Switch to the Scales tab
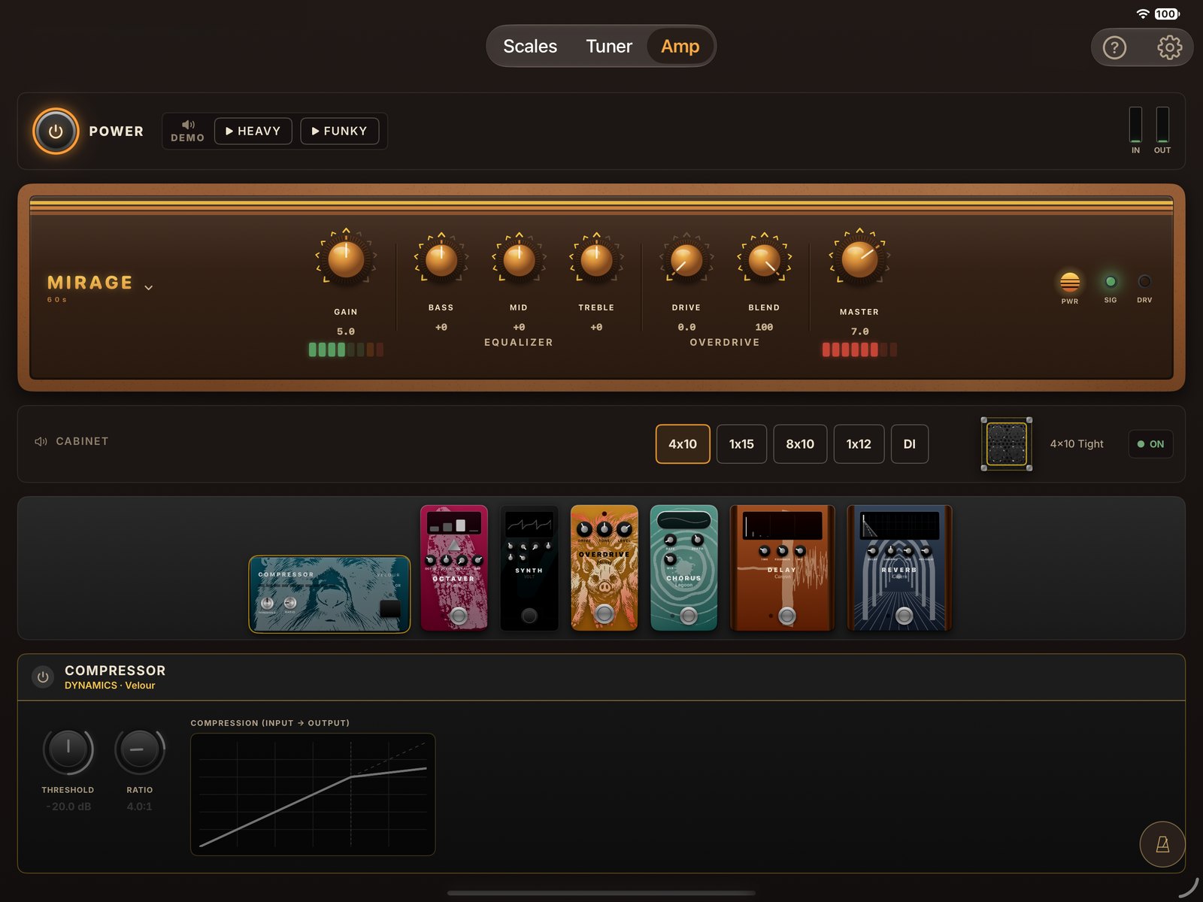Image resolution: width=1203 pixels, height=902 pixels. pyautogui.click(x=530, y=47)
